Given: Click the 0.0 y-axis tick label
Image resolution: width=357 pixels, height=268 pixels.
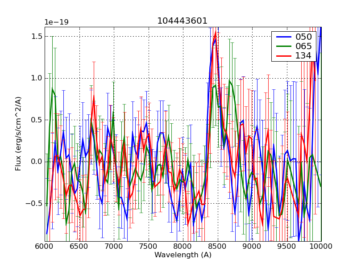Looking at the screenshot, I should (36, 162).
